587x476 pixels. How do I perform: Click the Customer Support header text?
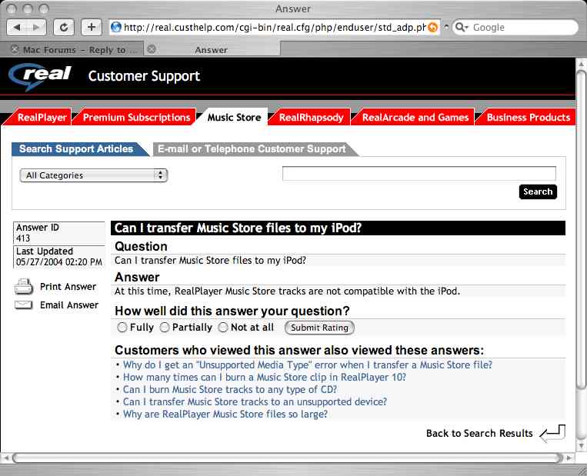click(x=144, y=76)
